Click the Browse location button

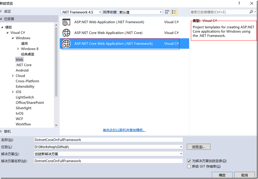point(198,147)
